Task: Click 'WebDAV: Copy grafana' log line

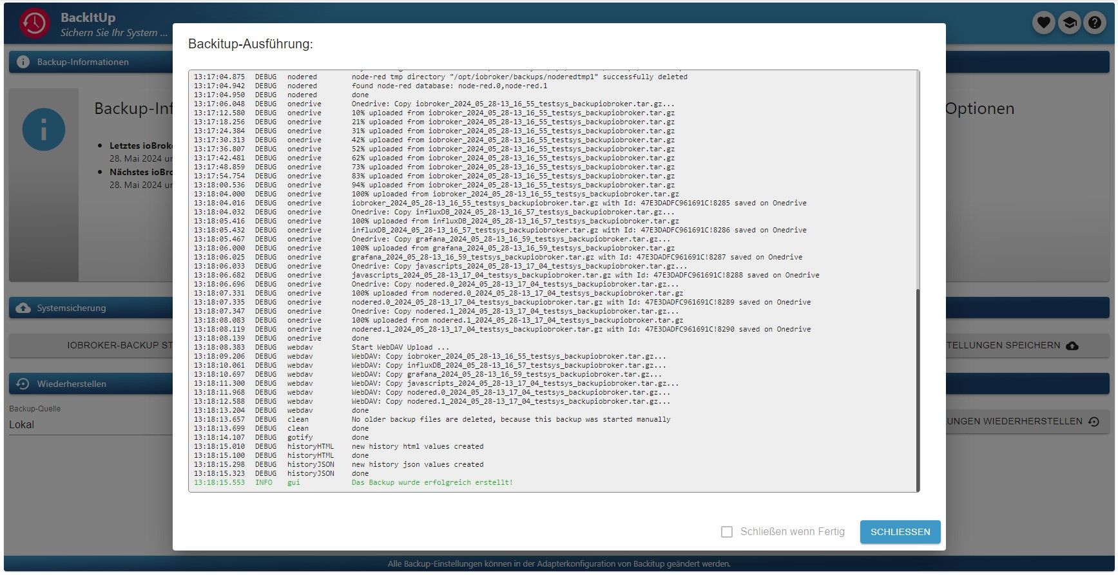Action: 506,374
